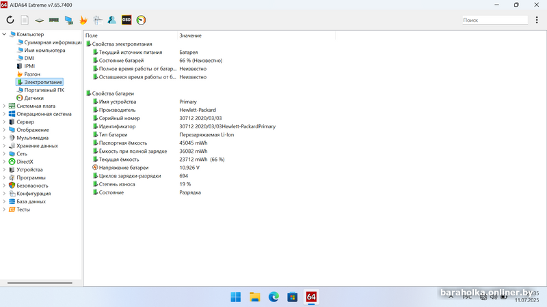Expand the Мультимедиа tree node

(4, 138)
